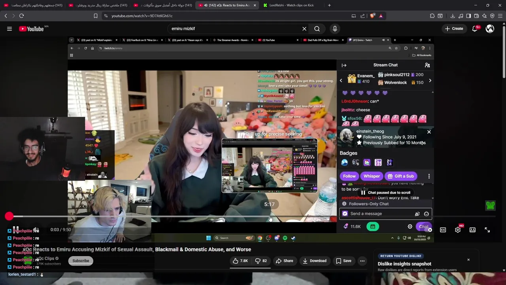This screenshot has width=506, height=285.
Task: Open the Leo AI sparkle icon
Action: pyautogui.click(x=484, y=16)
